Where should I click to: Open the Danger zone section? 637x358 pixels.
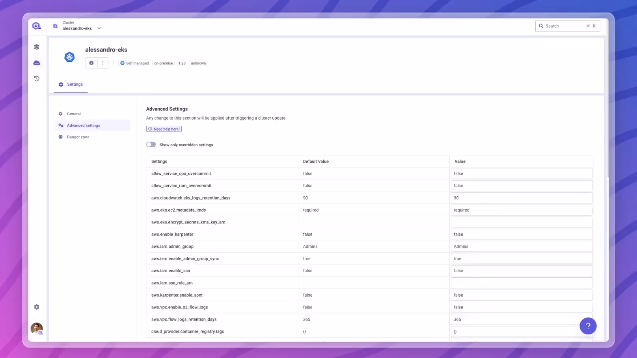pyautogui.click(x=78, y=137)
